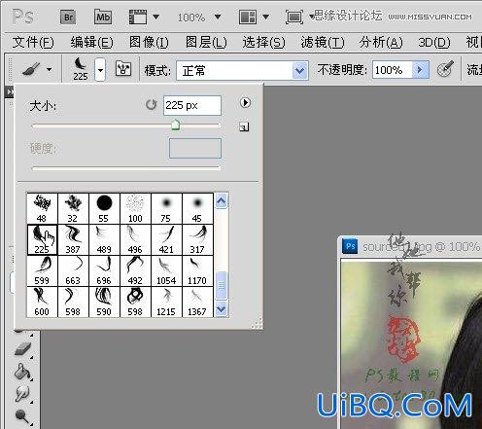Select the 32 brush preset
The image size is (482, 429).
[x=73, y=208]
